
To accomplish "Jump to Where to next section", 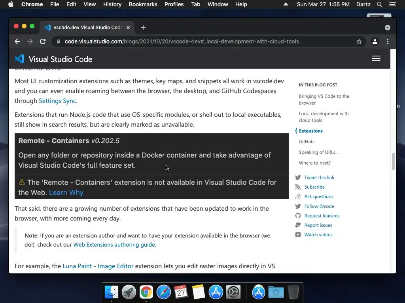I will [314, 163].
